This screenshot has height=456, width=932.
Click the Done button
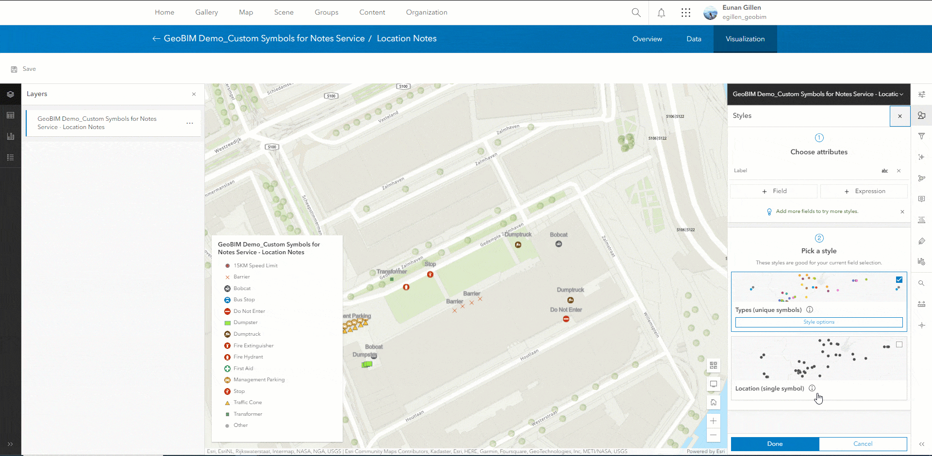[774, 443]
